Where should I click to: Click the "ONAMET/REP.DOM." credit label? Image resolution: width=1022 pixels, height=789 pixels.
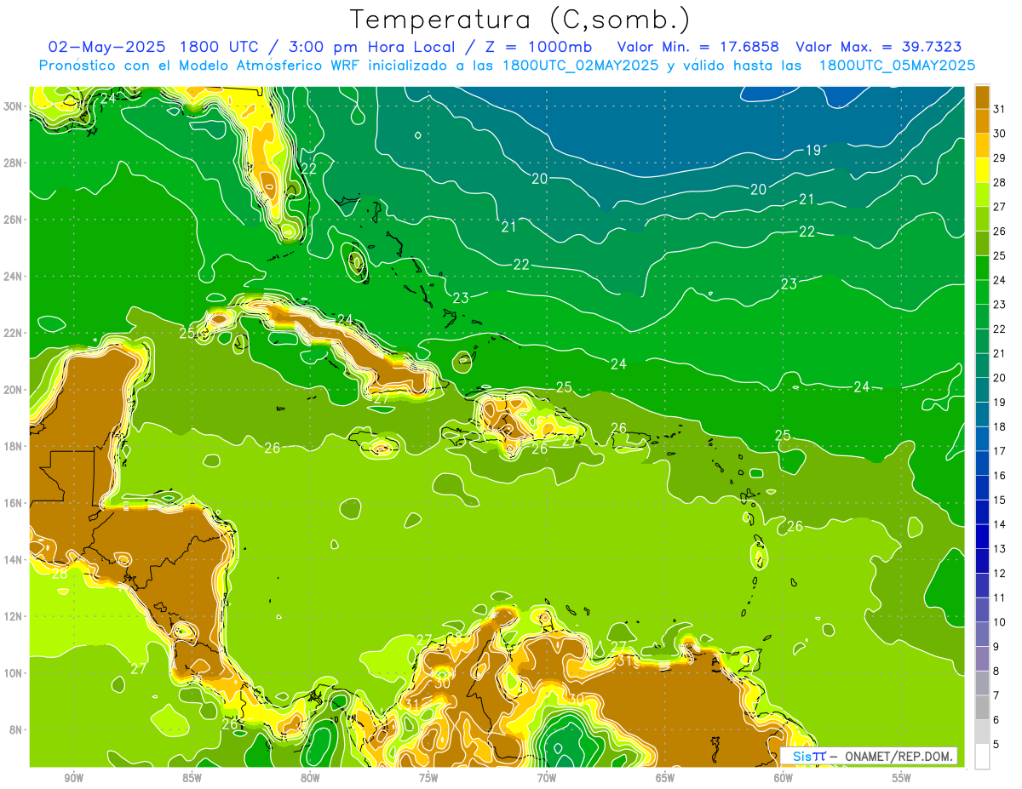pyautogui.click(x=900, y=756)
